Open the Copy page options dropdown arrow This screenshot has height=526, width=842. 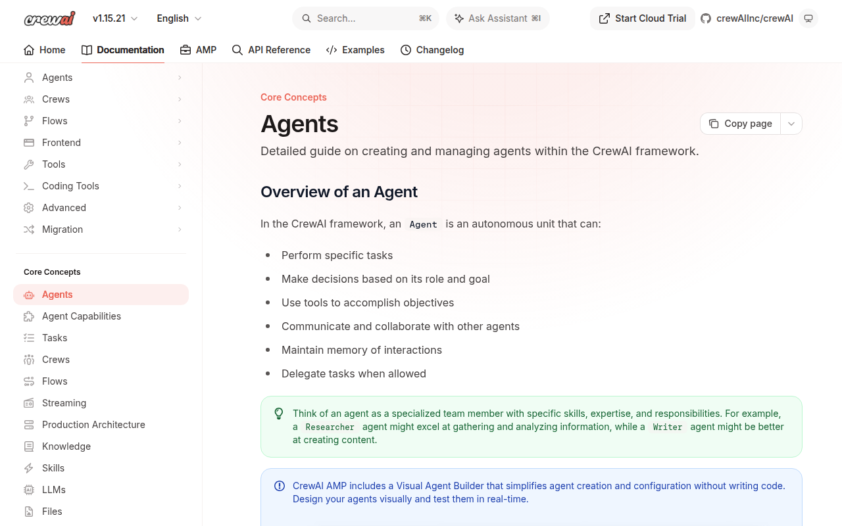point(791,124)
